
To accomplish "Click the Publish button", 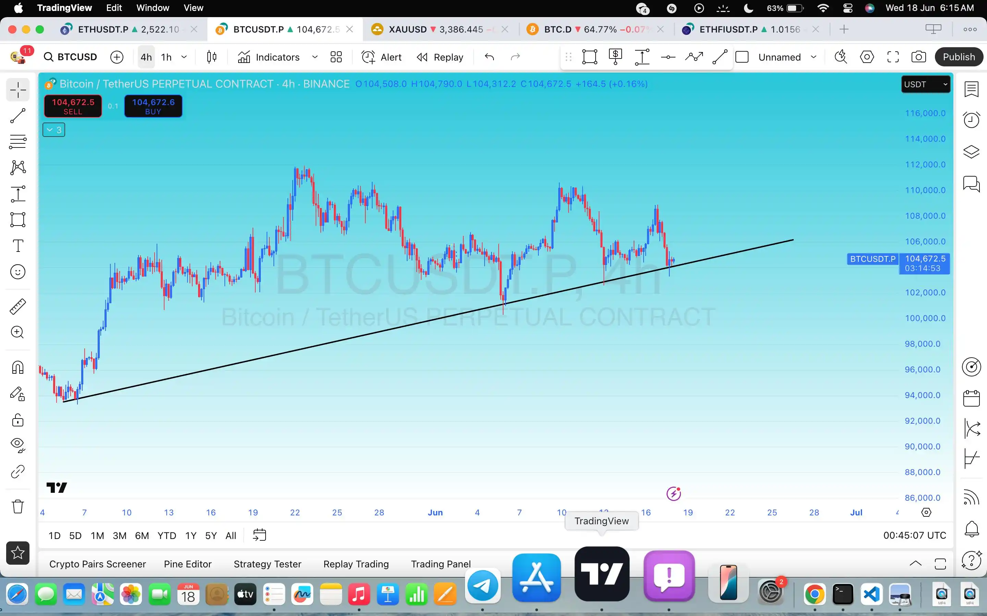I will [959, 57].
